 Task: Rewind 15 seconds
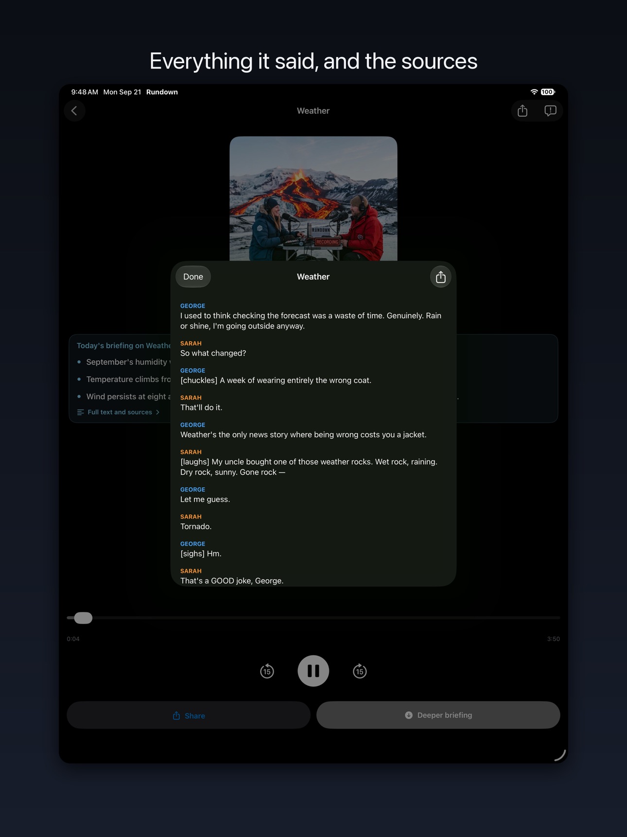267,671
